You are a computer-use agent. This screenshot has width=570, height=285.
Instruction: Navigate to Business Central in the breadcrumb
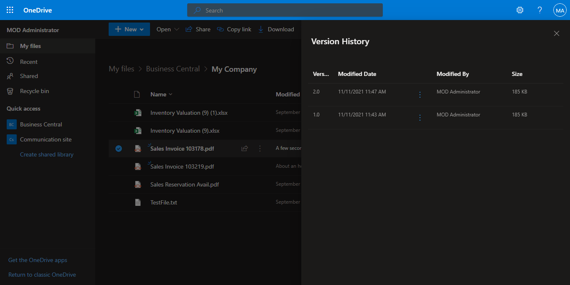pyautogui.click(x=173, y=69)
